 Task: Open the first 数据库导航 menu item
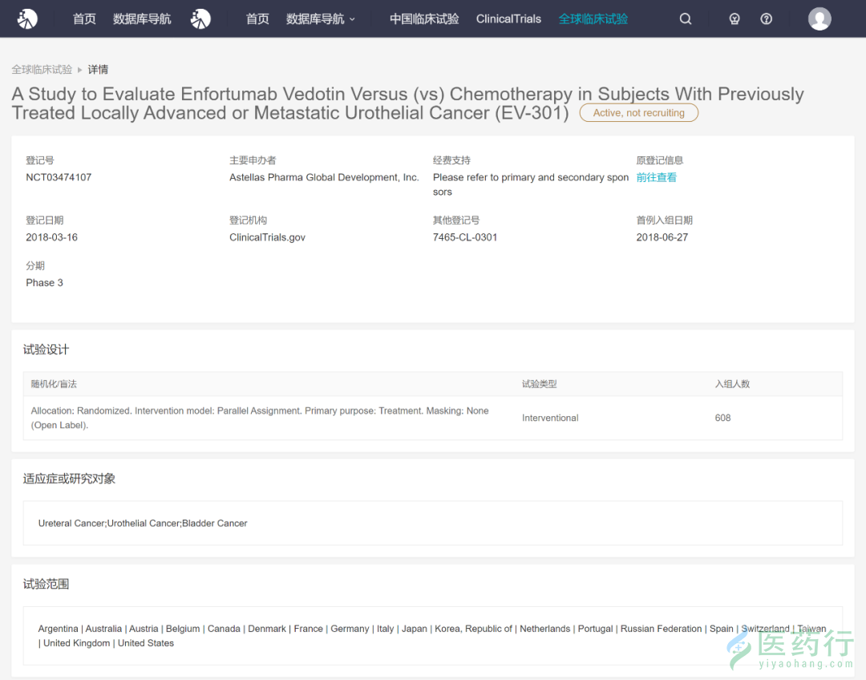pyautogui.click(x=142, y=18)
